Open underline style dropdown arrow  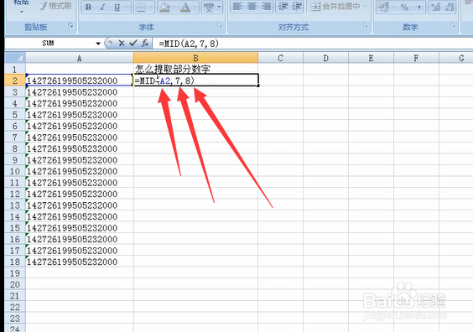pos(127,8)
